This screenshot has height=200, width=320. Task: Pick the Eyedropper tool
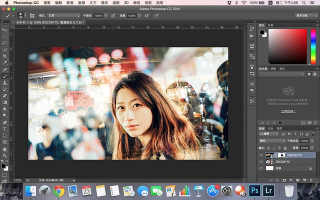(x=5, y=63)
